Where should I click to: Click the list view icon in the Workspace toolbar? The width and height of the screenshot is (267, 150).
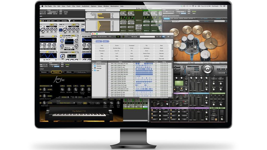[160, 37]
